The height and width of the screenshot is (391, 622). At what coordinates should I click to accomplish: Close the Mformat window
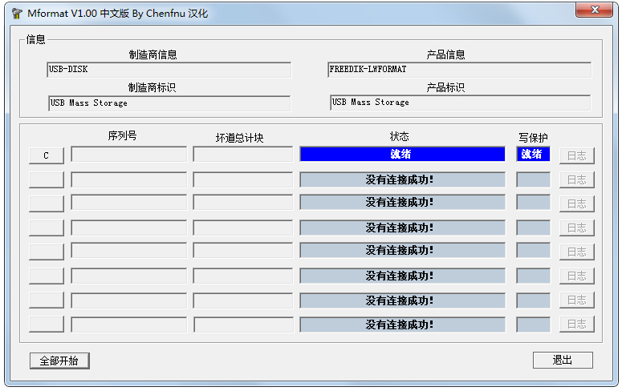coord(595,10)
